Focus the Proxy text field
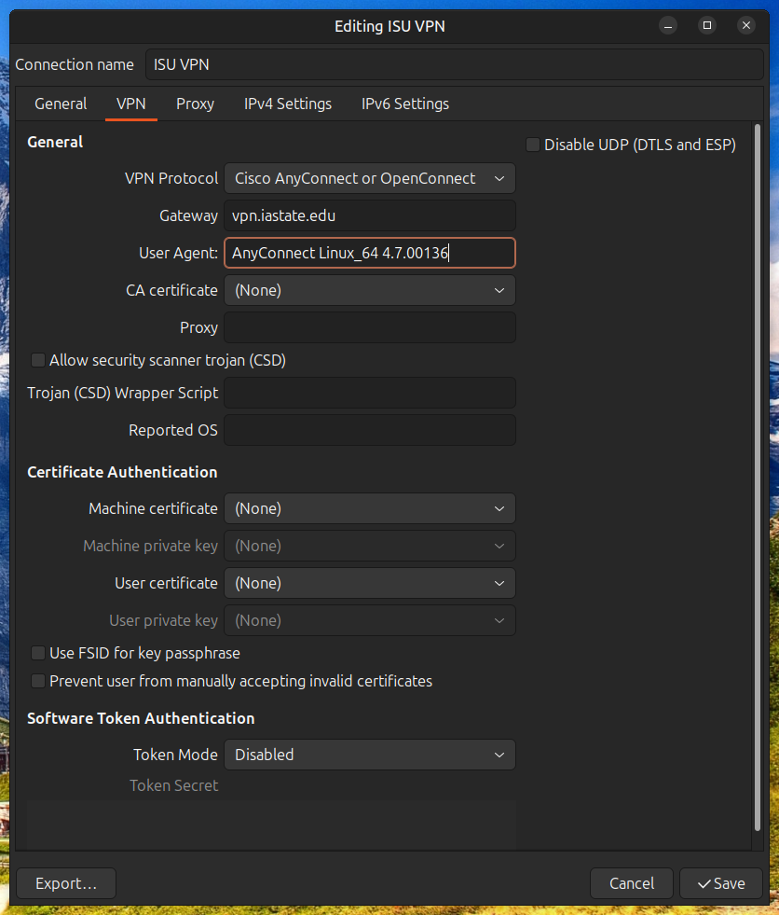Image resolution: width=779 pixels, height=915 pixels. (x=370, y=328)
